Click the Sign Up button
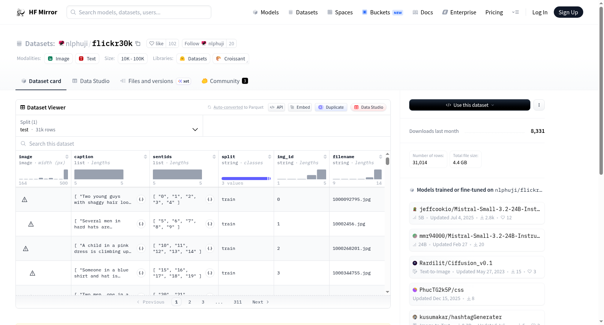604x325 pixels. 568,12
